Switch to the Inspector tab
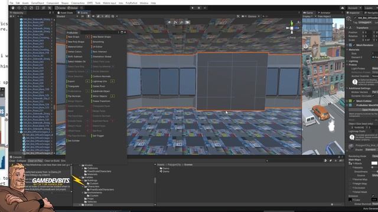The height and width of the screenshot is (212, 378). coord(353,12)
